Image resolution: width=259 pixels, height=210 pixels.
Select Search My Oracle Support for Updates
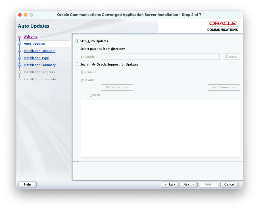click(77, 64)
